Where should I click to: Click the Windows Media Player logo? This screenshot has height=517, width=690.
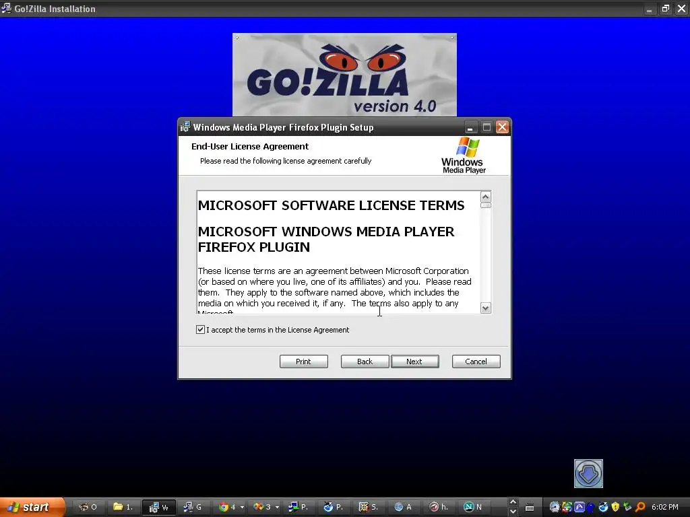click(x=464, y=156)
